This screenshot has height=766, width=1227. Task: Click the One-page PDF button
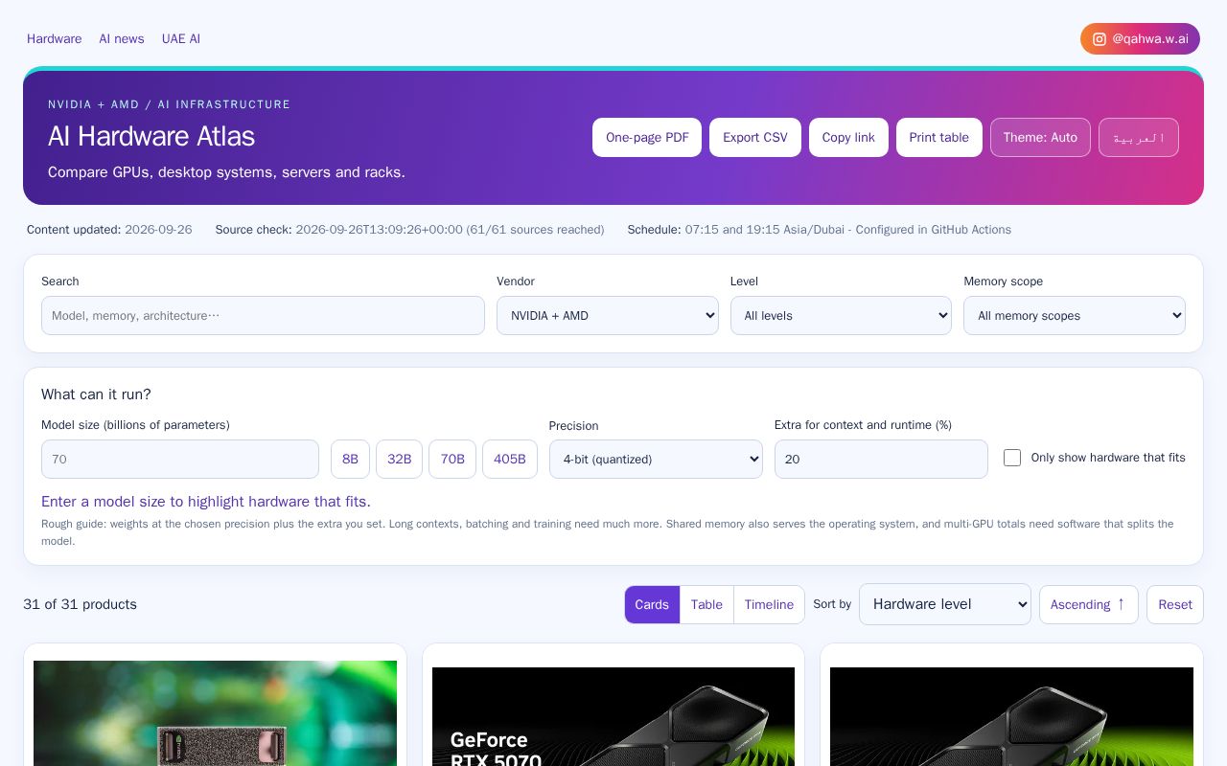tap(647, 137)
